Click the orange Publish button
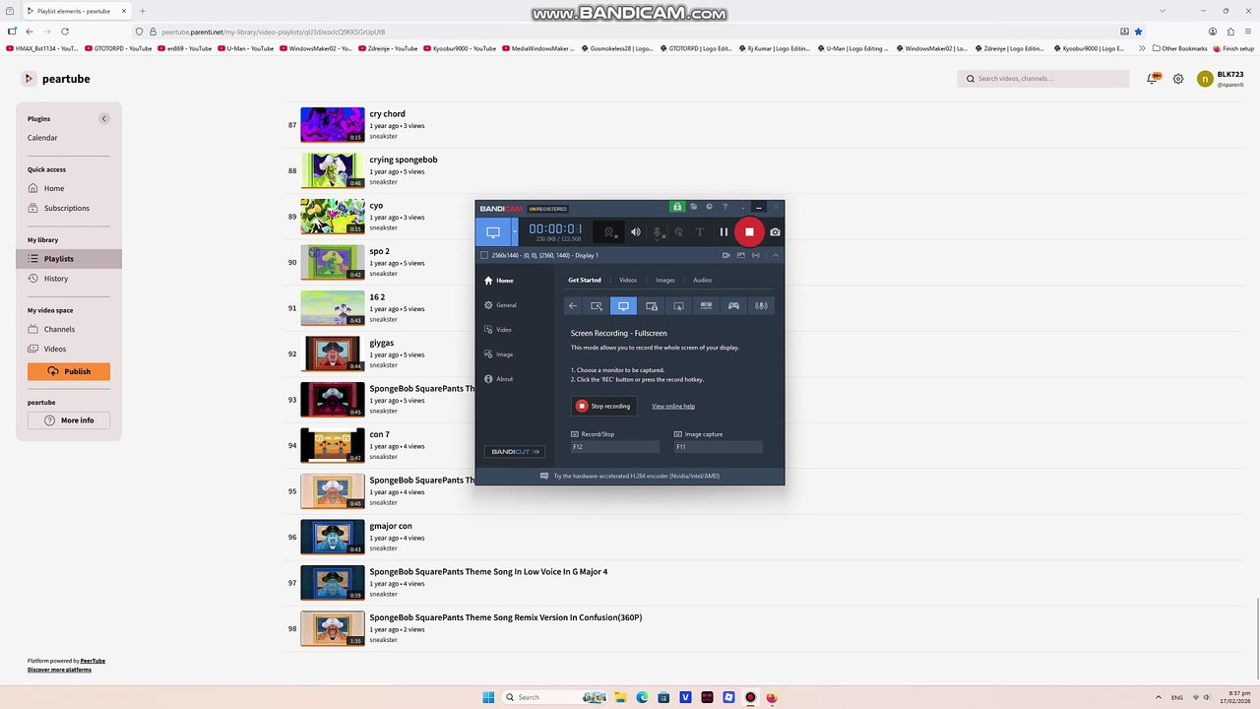 click(x=69, y=371)
